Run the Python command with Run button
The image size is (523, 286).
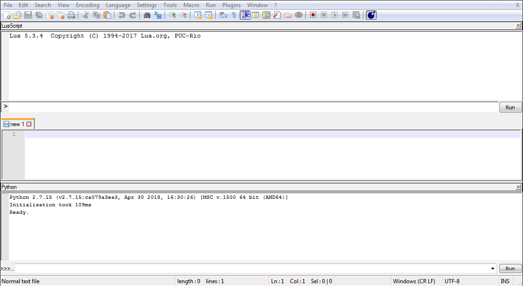[x=510, y=268]
